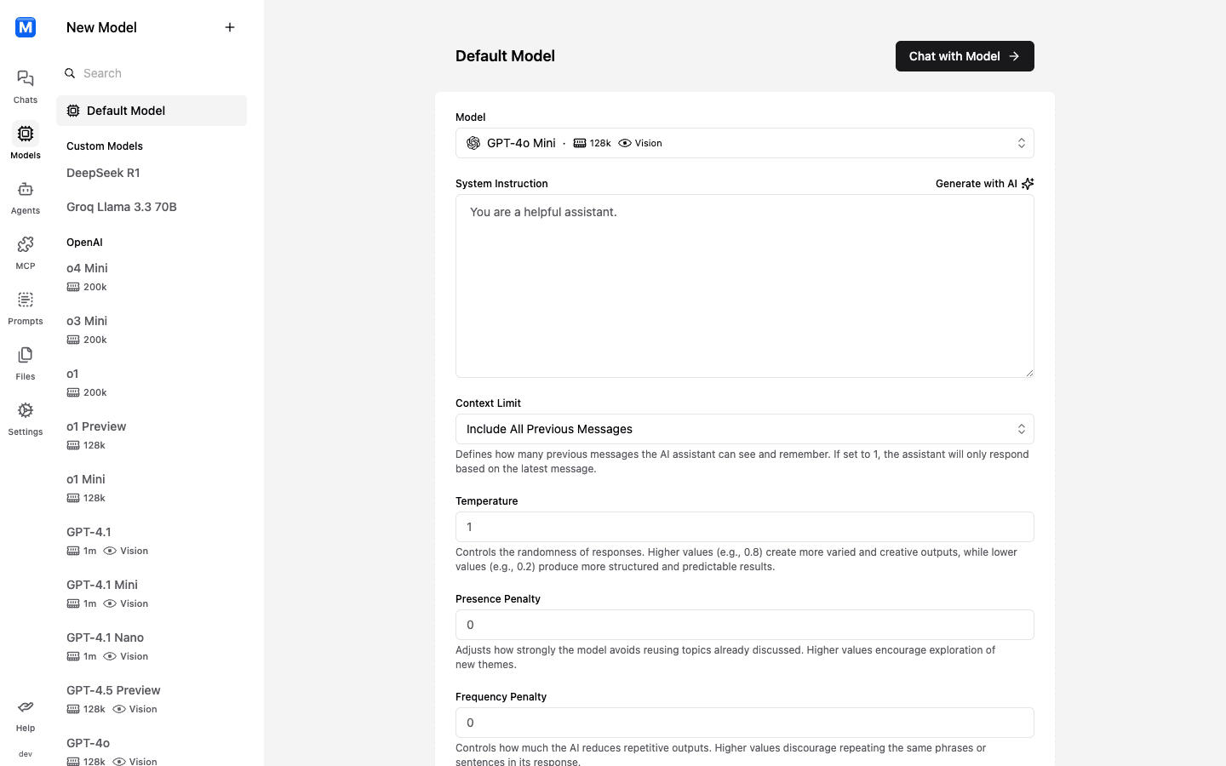Click the plus icon to add model
Screen dimensions: 1226x766
click(x=230, y=27)
